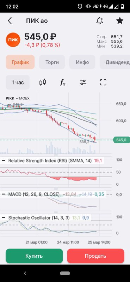Switch to the Инфо tab

pyautogui.click(x=82, y=62)
